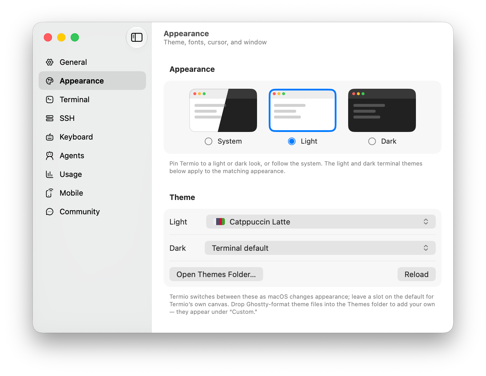486x376 pixels.
Task: Click the red close window button
Action: click(x=48, y=37)
